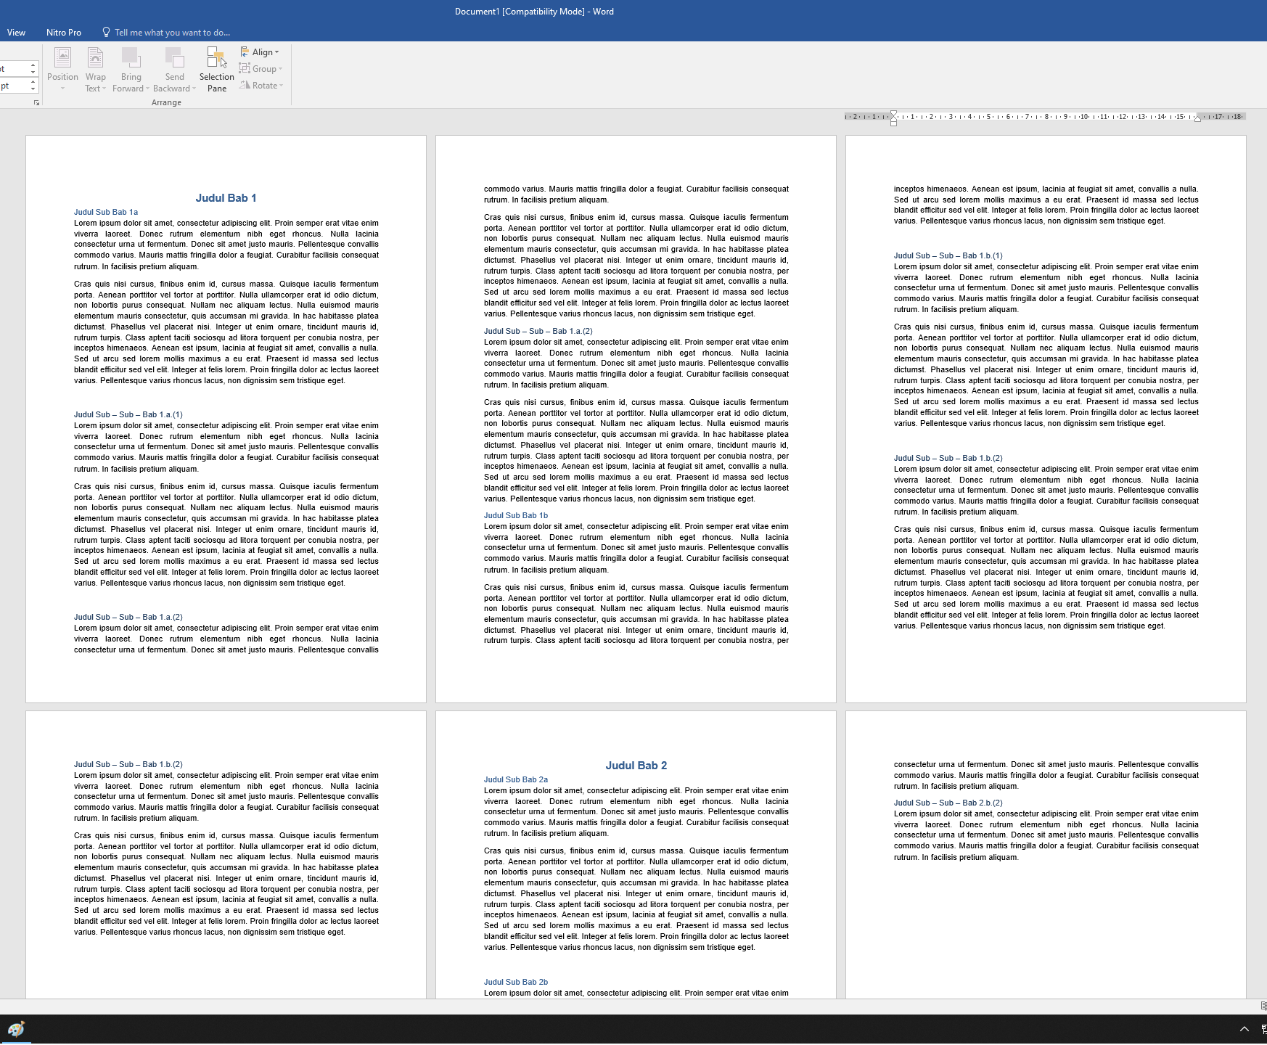The image size is (1267, 1045).
Task: Click the Tell me search field
Action: click(x=172, y=33)
